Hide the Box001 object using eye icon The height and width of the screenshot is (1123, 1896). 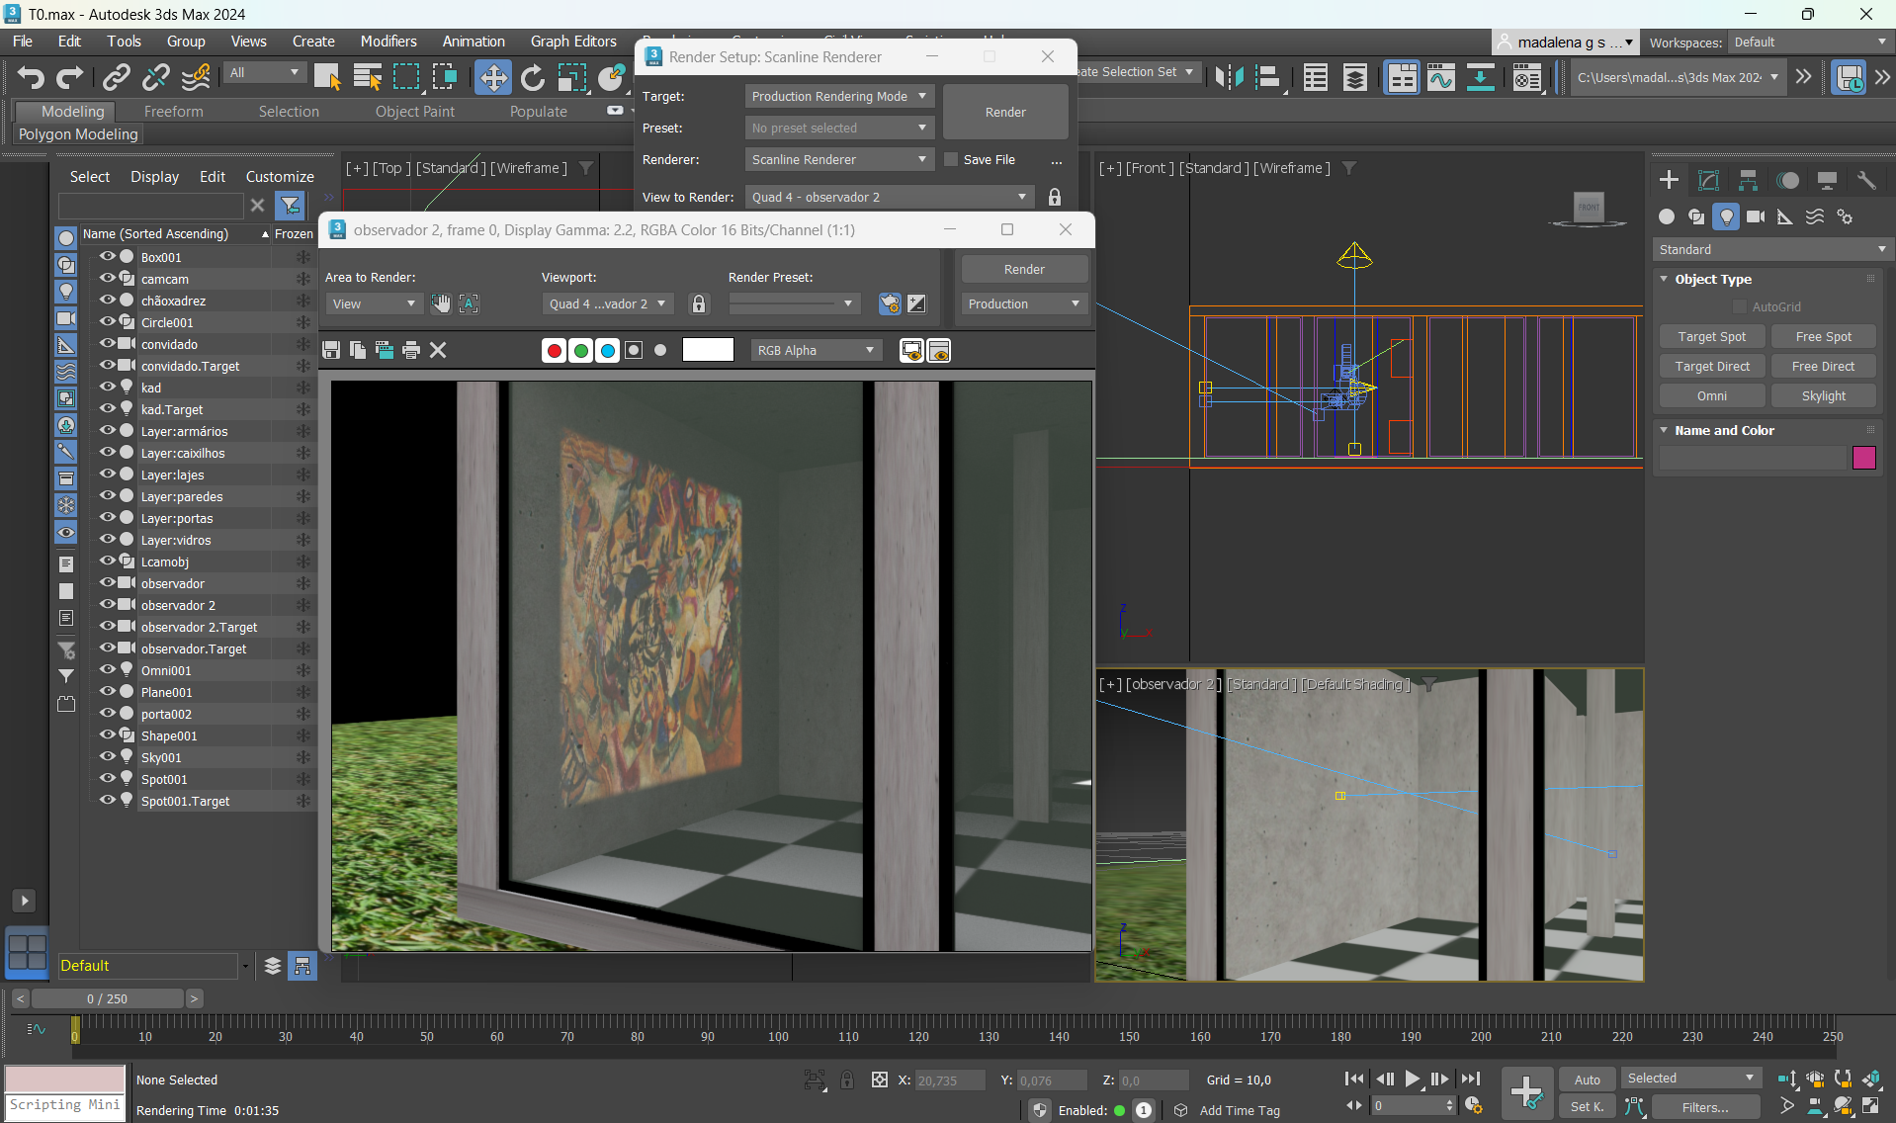(x=107, y=256)
